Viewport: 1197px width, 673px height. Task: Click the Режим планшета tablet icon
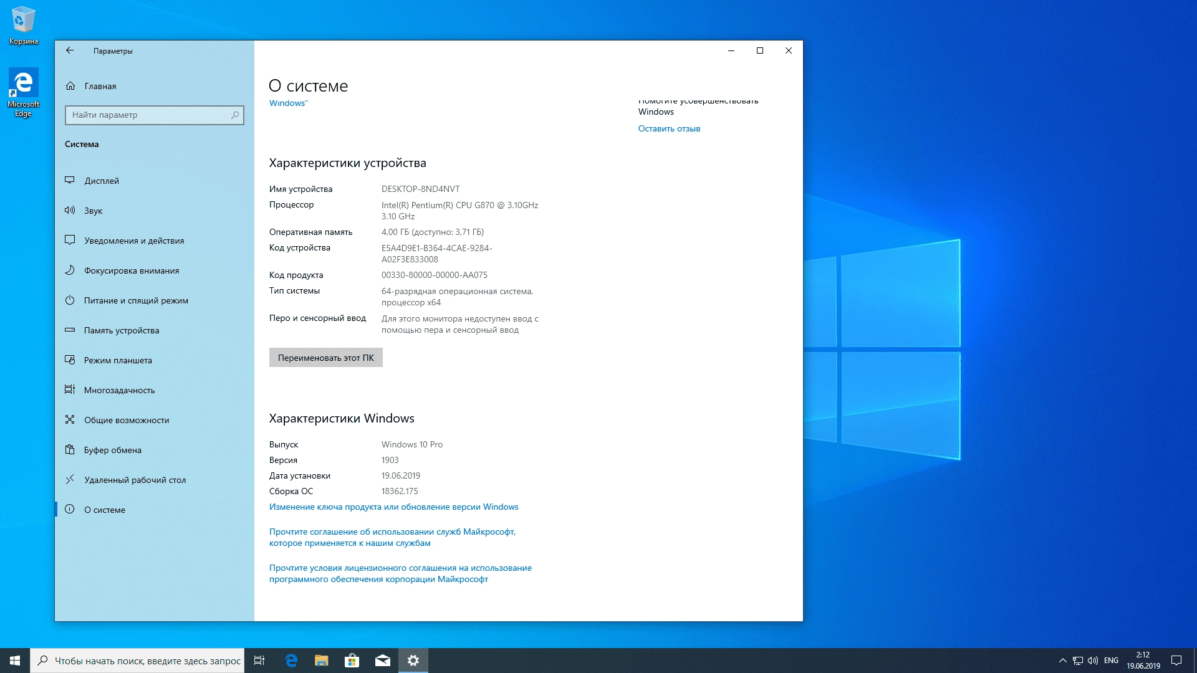70,360
